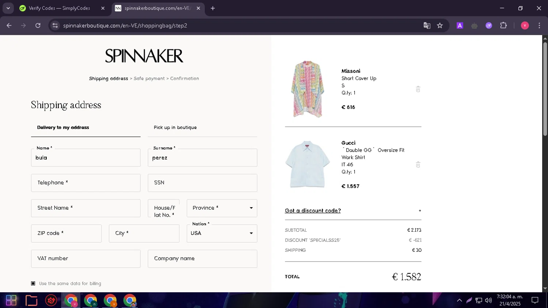
Task: Open the red gear taskbar app icon
Action: pos(51,300)
